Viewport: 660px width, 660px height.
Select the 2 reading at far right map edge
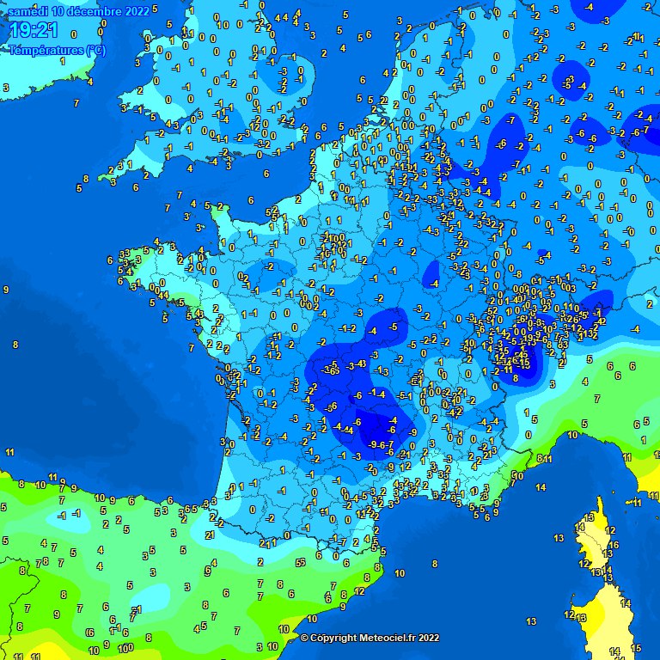coord(649,304)
